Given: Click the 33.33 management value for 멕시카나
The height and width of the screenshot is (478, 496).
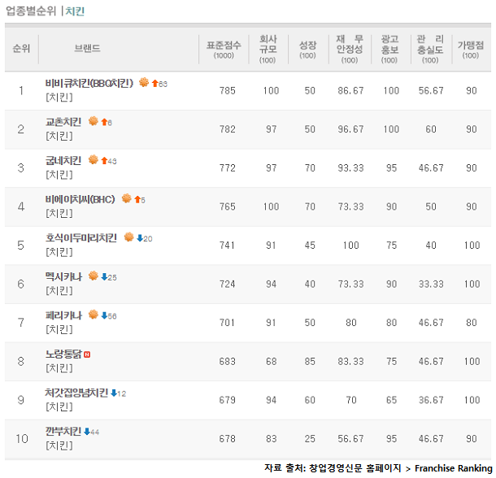Looking at the screenshot, I should (431, 284).
